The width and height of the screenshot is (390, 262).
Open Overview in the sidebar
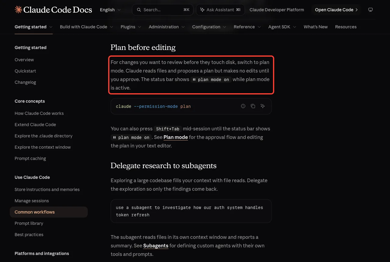[x=24, y=60]
